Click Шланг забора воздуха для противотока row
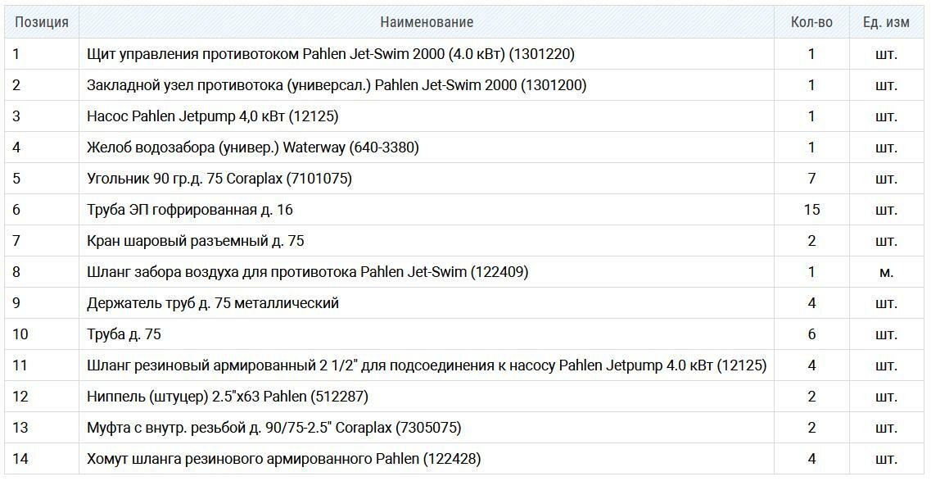931x481 pixels. (464, 272)
